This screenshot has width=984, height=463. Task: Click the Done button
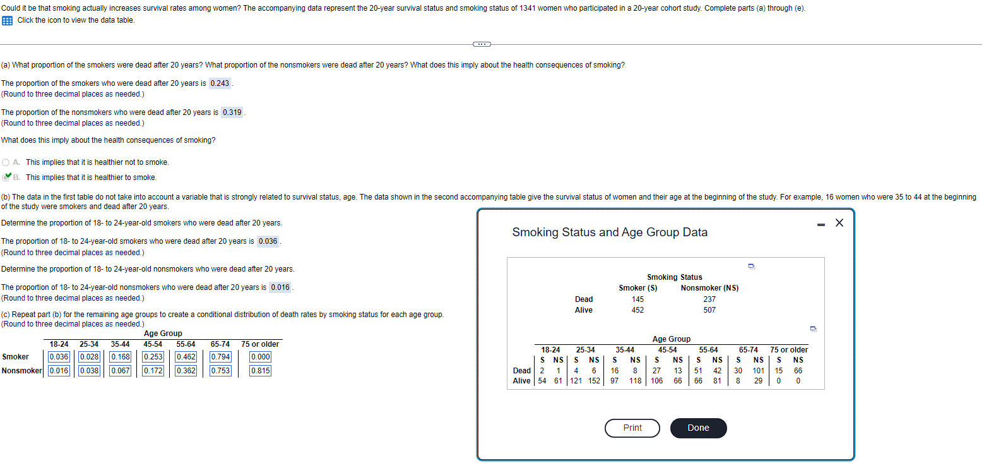coord(698,428)
